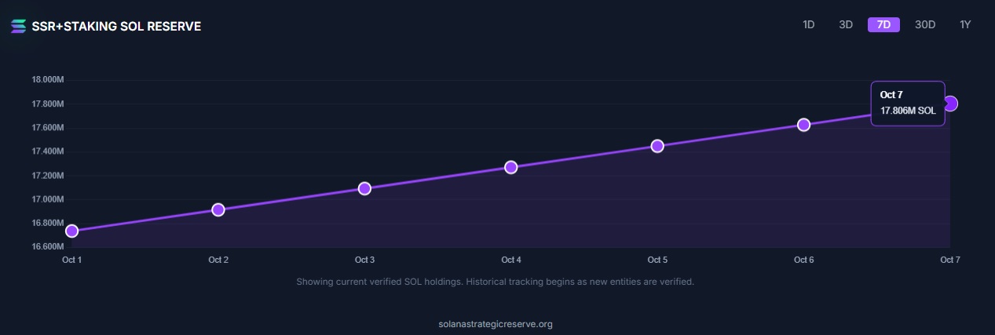This screenshot has width=995, height=335.
Task: Click the 16.600M y-axis label
Action: point(47,247)
